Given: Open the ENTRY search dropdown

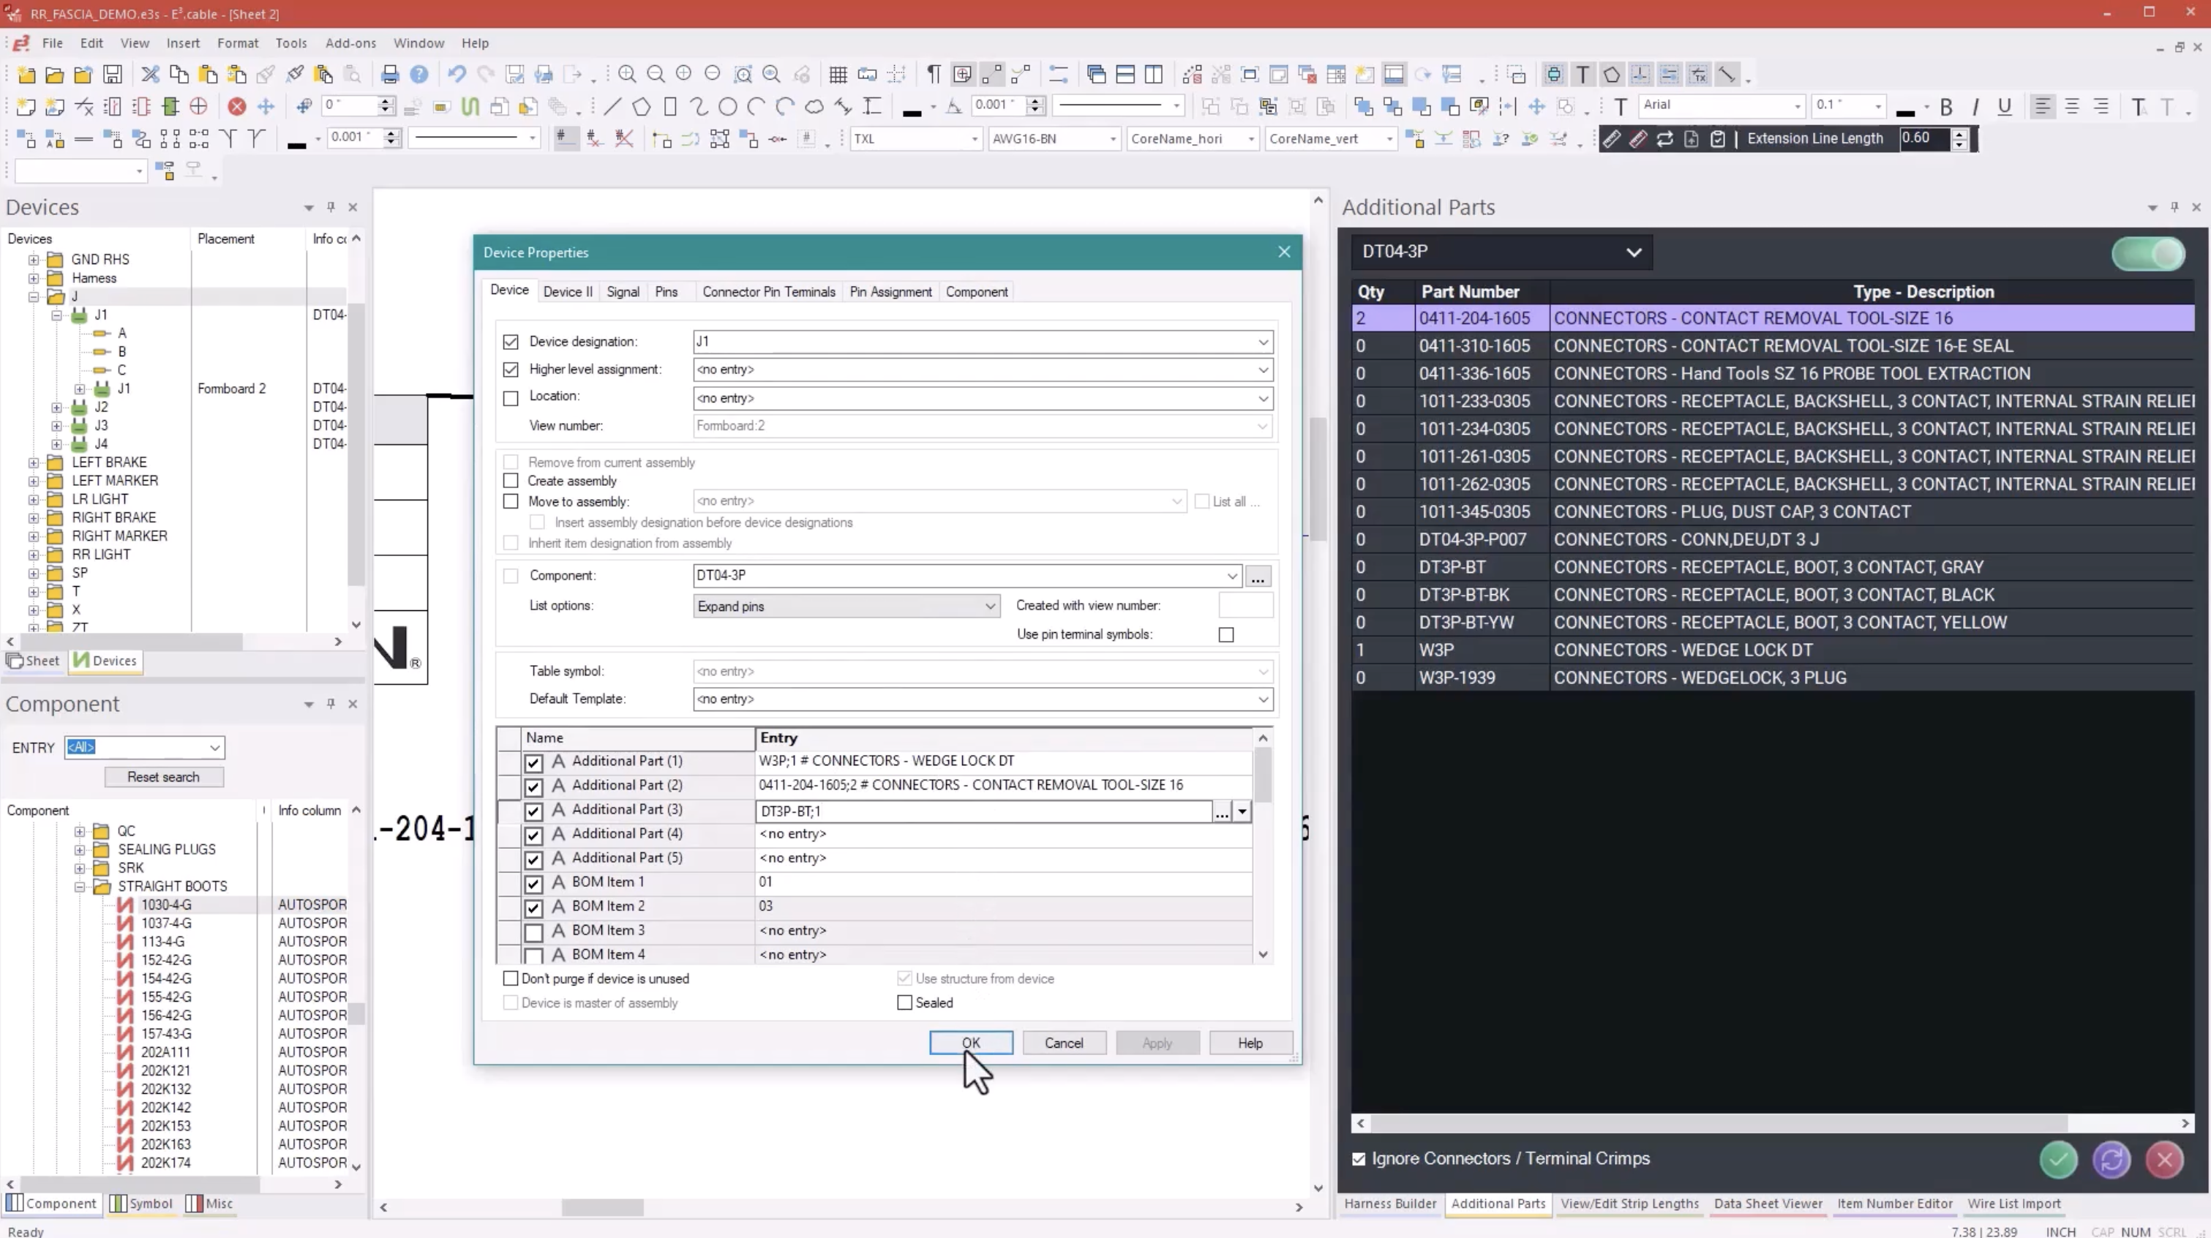Looking at the screenshot, I should pos(214,748).
